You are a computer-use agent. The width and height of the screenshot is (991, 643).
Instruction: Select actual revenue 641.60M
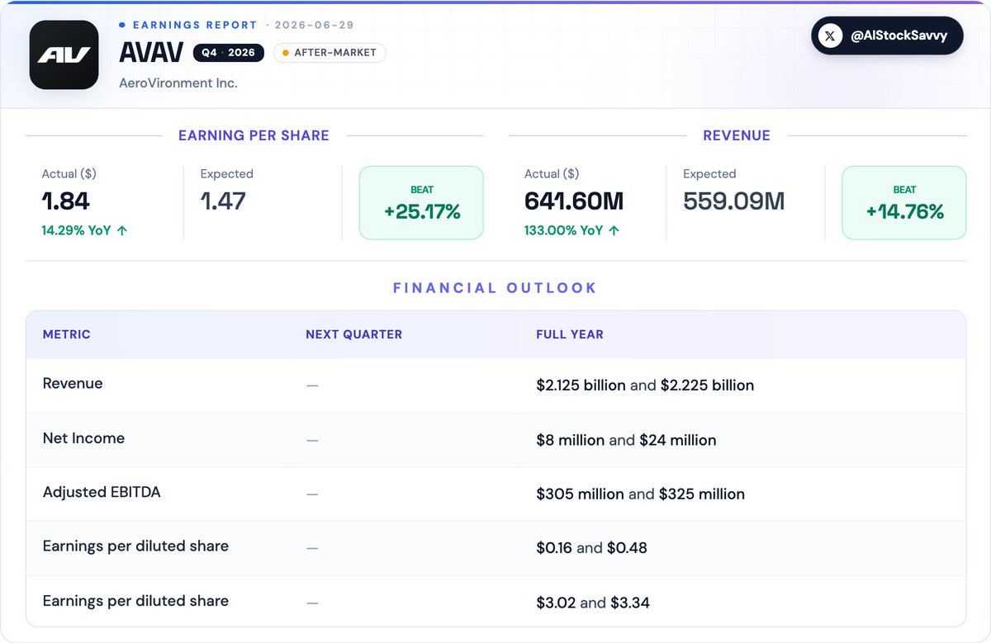coord(574,201)
